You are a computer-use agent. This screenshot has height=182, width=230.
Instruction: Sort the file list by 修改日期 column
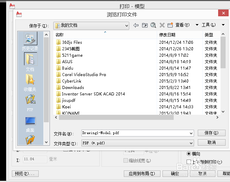(180, 35)
